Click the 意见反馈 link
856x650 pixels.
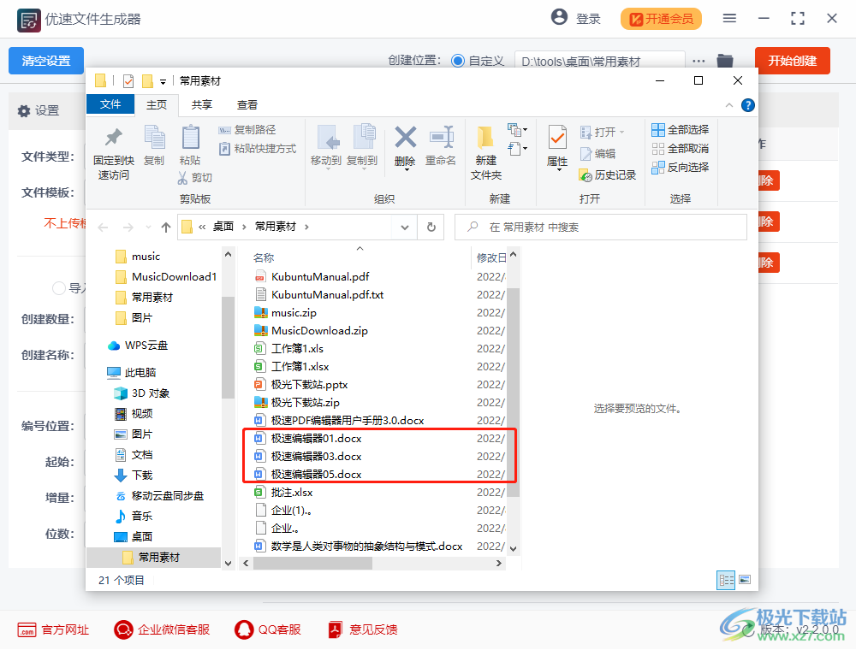coord(363,629)
